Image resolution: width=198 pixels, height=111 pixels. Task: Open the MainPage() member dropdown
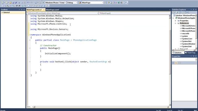pos(170,13)
